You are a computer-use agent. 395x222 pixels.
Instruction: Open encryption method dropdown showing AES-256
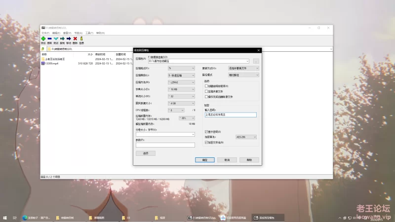[246, 137]
